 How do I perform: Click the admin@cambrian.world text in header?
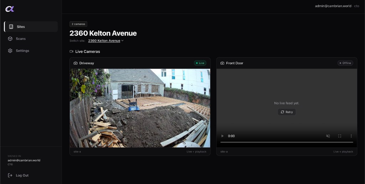[x=333, y=6]
